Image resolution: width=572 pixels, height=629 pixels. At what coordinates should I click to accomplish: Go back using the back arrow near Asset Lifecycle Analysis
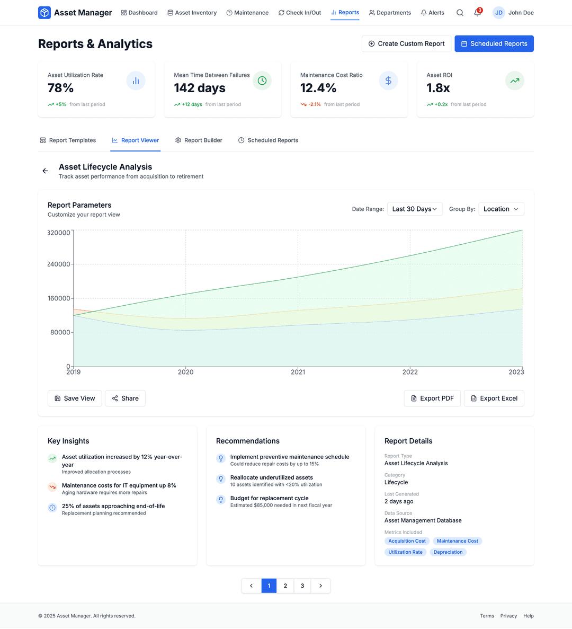pyautogui.click(x=45, y=170)
